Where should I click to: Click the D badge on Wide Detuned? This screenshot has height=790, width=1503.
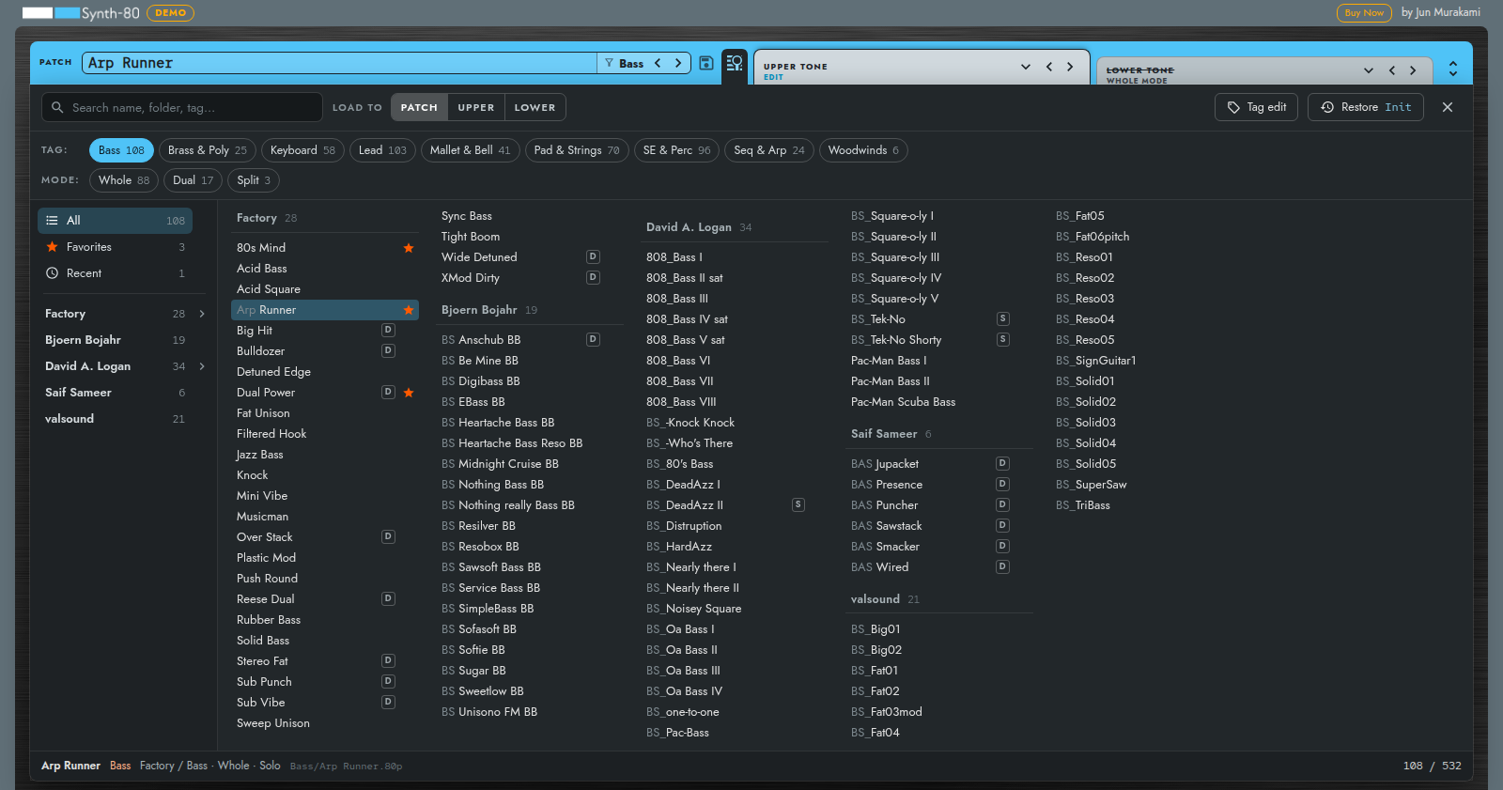point(593,257)
